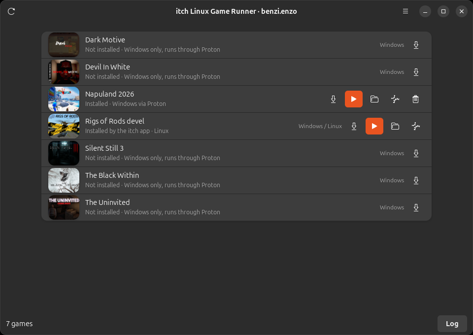This screenshot has height=335, width=473.
Task: Click the refresh icon in the header bar
Action: 11,11
